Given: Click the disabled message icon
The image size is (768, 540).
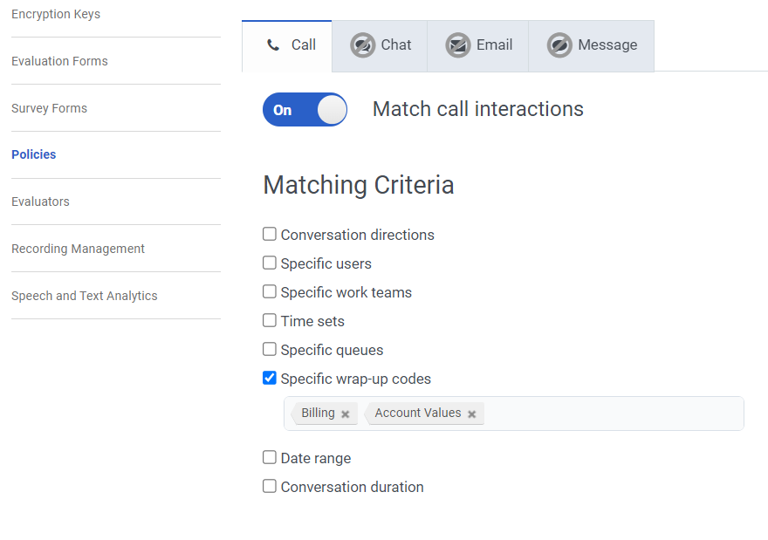Looking at the screenshot, I should [559, 45].
